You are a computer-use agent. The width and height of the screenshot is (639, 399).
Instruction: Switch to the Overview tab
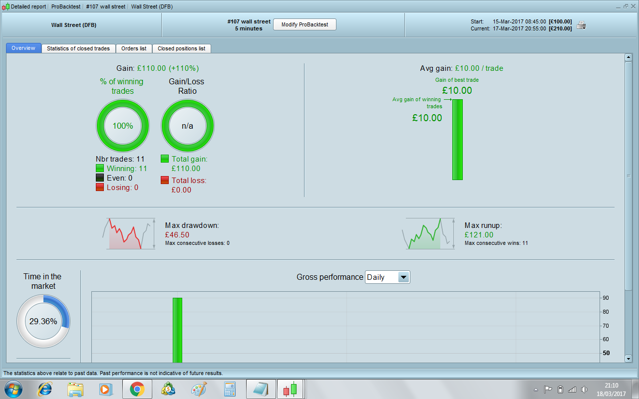[23, 48]
